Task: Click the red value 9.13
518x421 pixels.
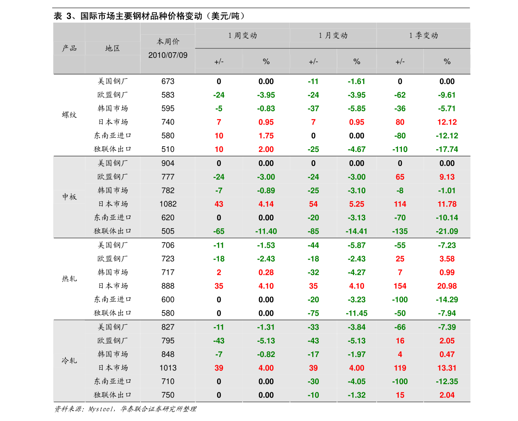Action: (x=447, y=177)
